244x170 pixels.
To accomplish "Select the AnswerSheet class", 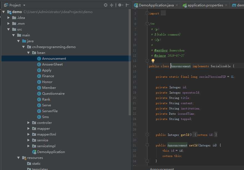I will (52, 64).
